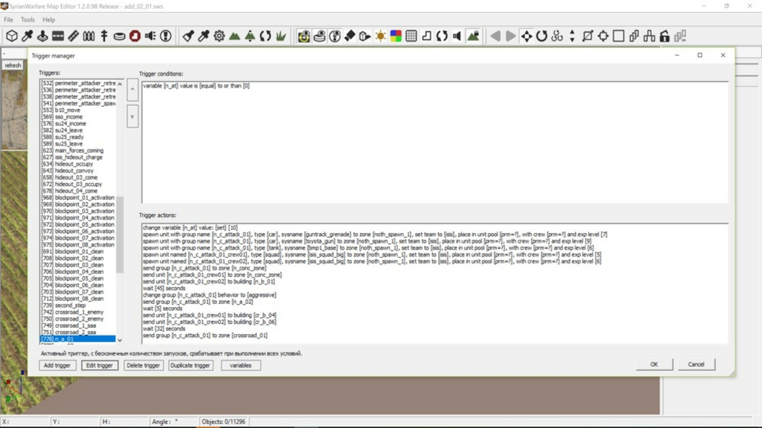This screenshot has height=428, width=762.
Task: Toggle the locked landscape view icon
Action: tap(473, 36)
